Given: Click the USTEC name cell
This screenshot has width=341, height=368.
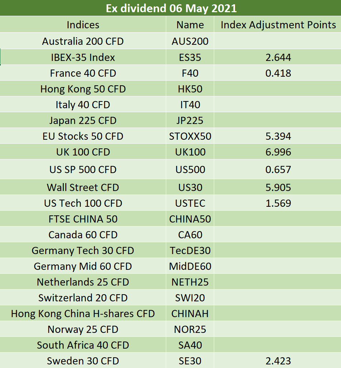Looking at the screenshot, I should tap(190, 203).
